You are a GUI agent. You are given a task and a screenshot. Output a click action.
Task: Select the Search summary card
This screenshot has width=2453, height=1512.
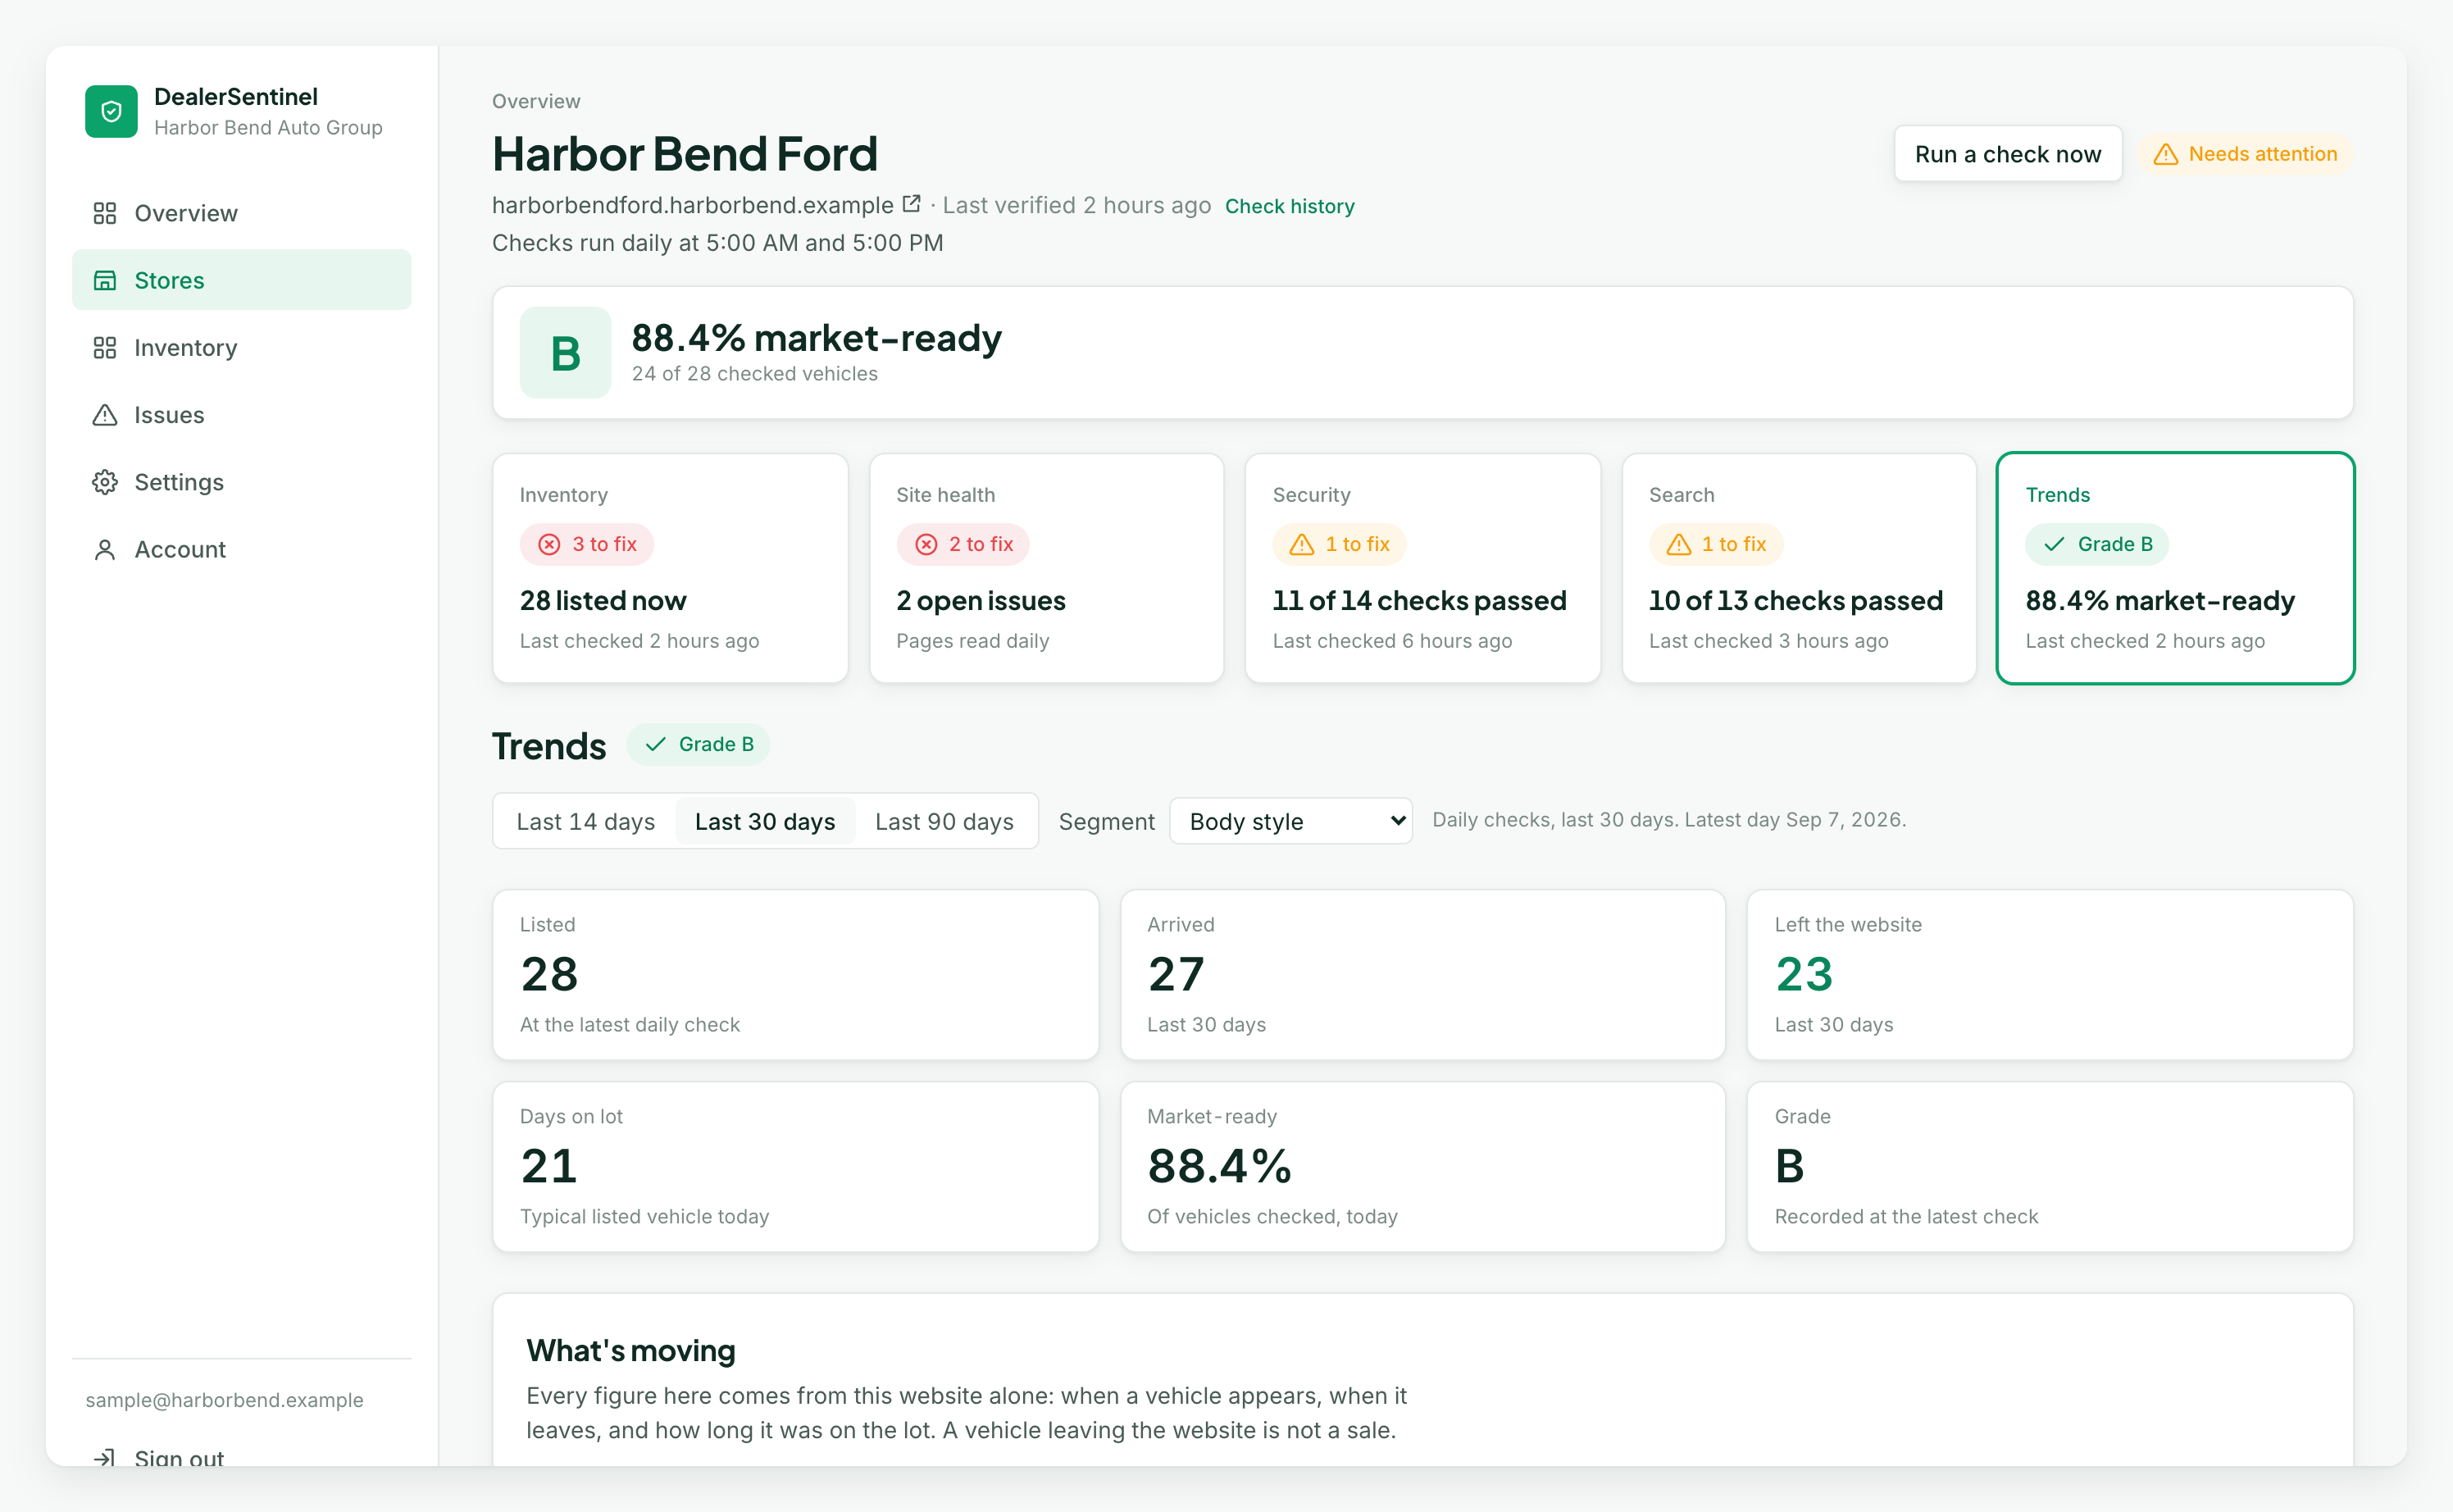[1798, 568]
